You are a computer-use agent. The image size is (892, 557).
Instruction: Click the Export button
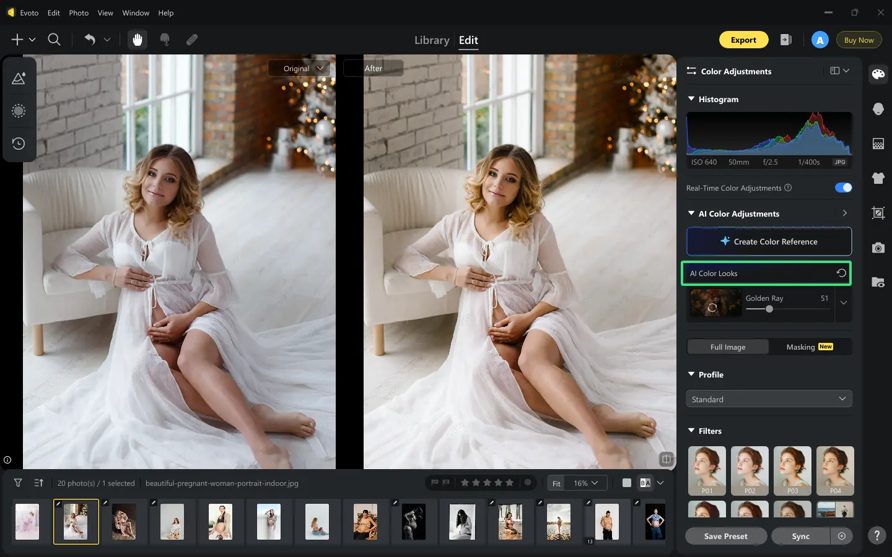point(743,40)
